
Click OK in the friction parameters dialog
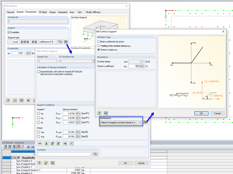tap(201, 113)
